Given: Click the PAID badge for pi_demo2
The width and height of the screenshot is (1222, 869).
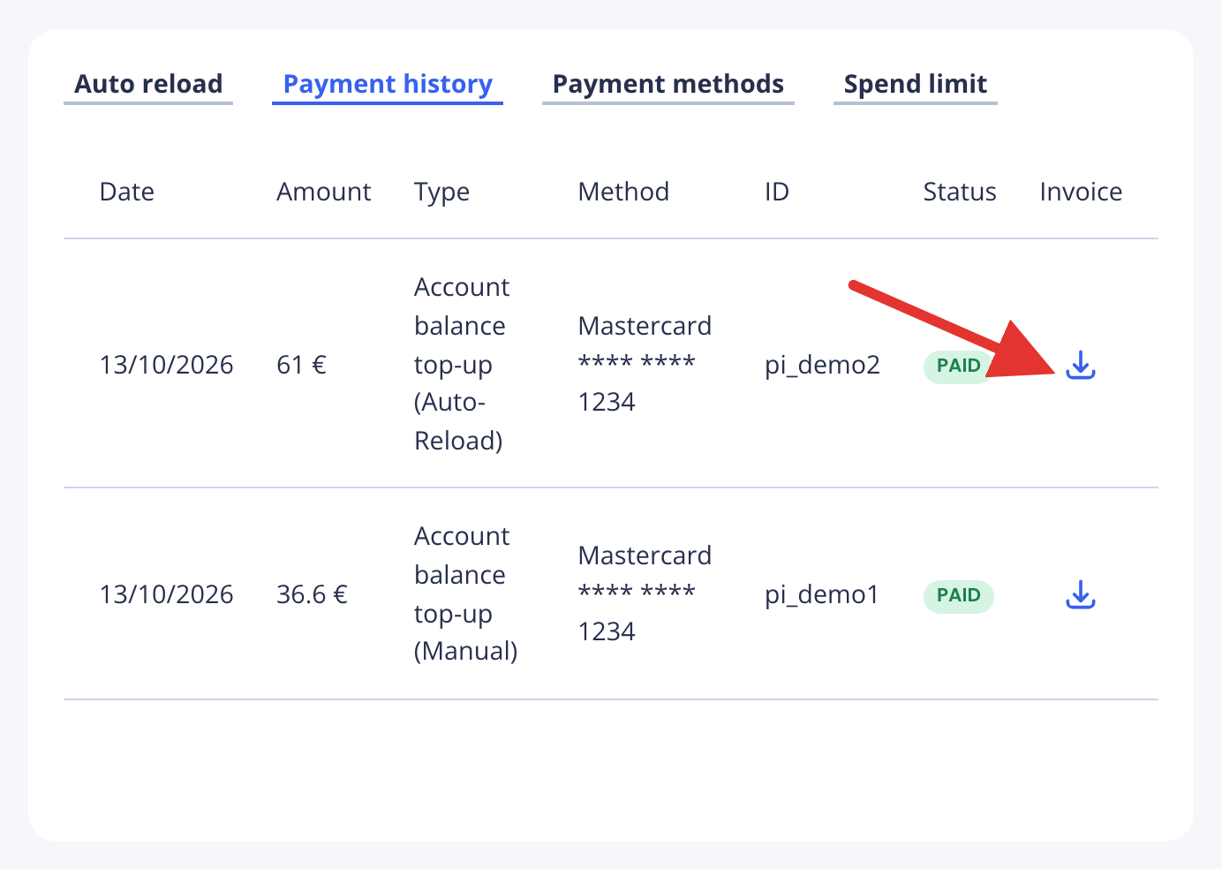Looking at the screenshot, I should point(958,366).
